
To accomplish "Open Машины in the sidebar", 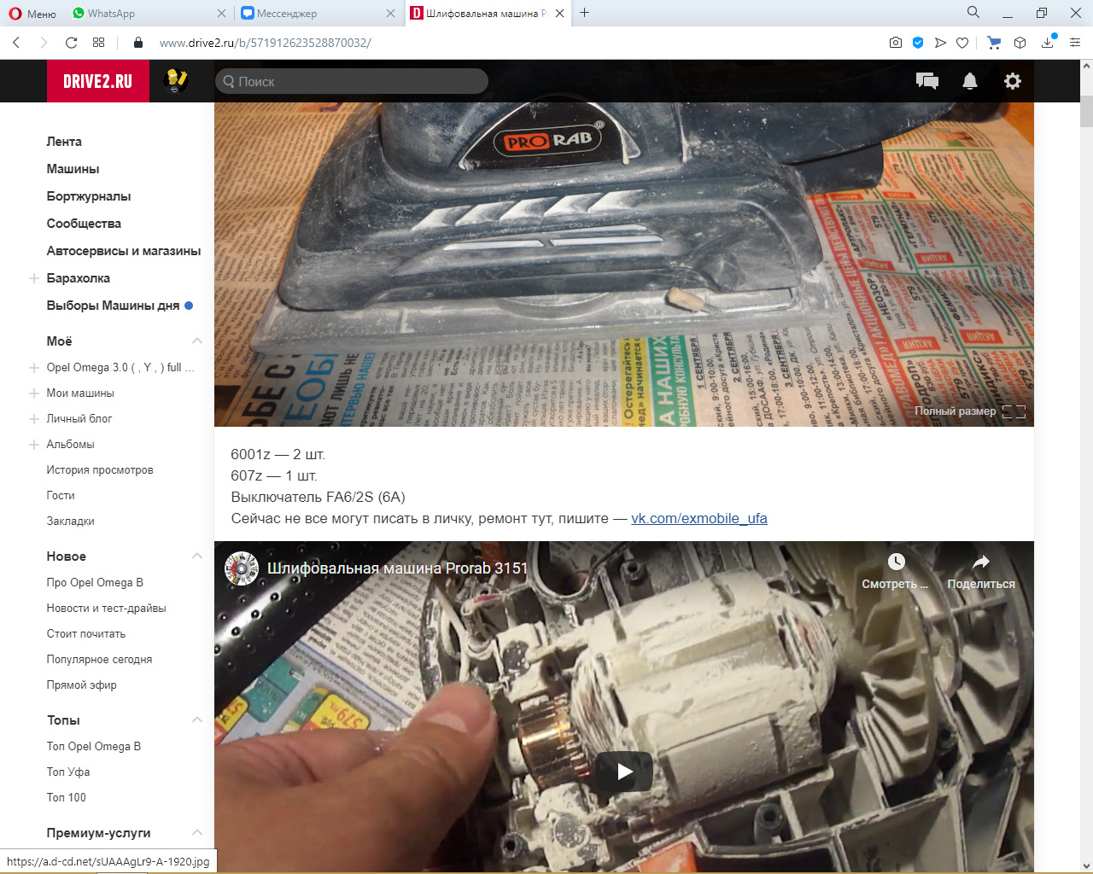I will [x=73, y=169].
